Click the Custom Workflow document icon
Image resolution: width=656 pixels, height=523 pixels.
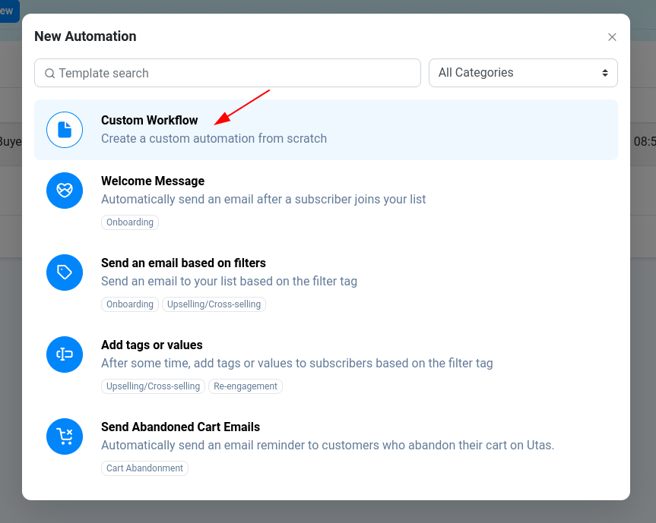[x=64, y=130]
